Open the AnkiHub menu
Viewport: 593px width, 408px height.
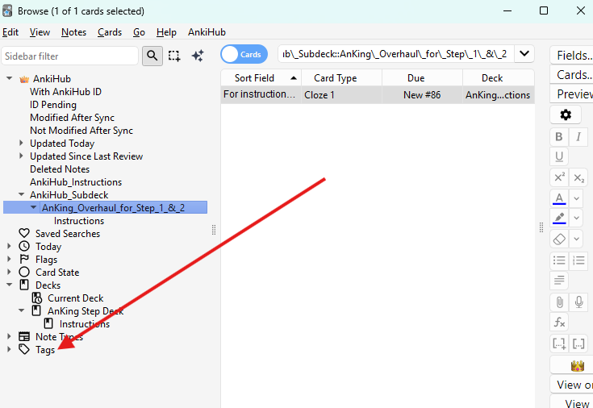[x=207, y=32]
